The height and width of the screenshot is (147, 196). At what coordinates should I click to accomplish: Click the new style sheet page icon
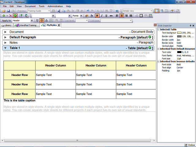[21, 16]
